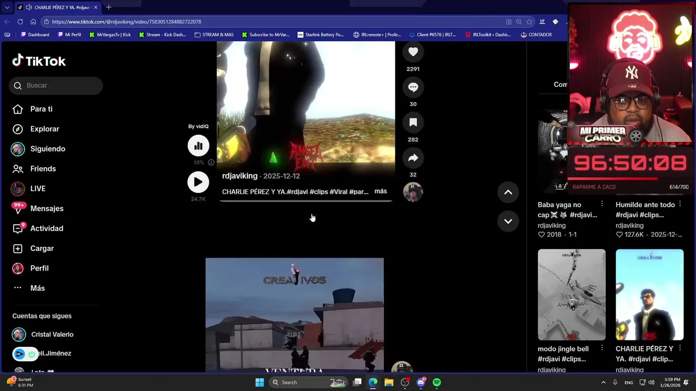Close the CHARLIE PÉREZ browser tab
The width and height of the screenshot is (696, 391).
click(x=96, y=7)
